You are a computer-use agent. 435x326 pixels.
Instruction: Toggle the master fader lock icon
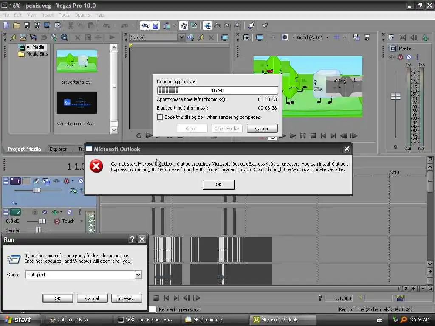pos(395,147)
